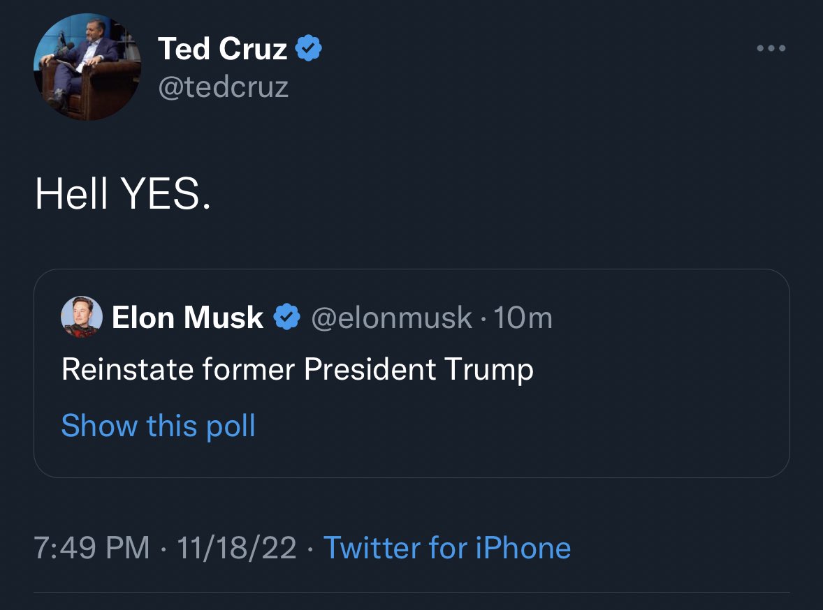Expand the poll via "Show this poll"
This screenshot has height=610, width=823.
(x=159, y=426)
